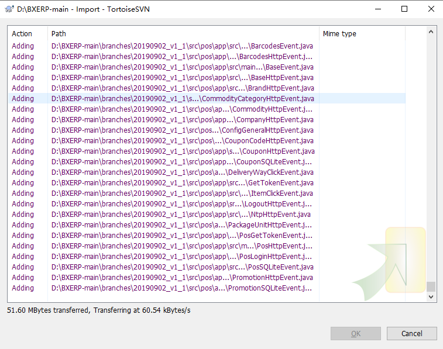Select the BrandHttpEvent.java row
The height and width of the screenshot is (349, 443).
tap(207, 88)
